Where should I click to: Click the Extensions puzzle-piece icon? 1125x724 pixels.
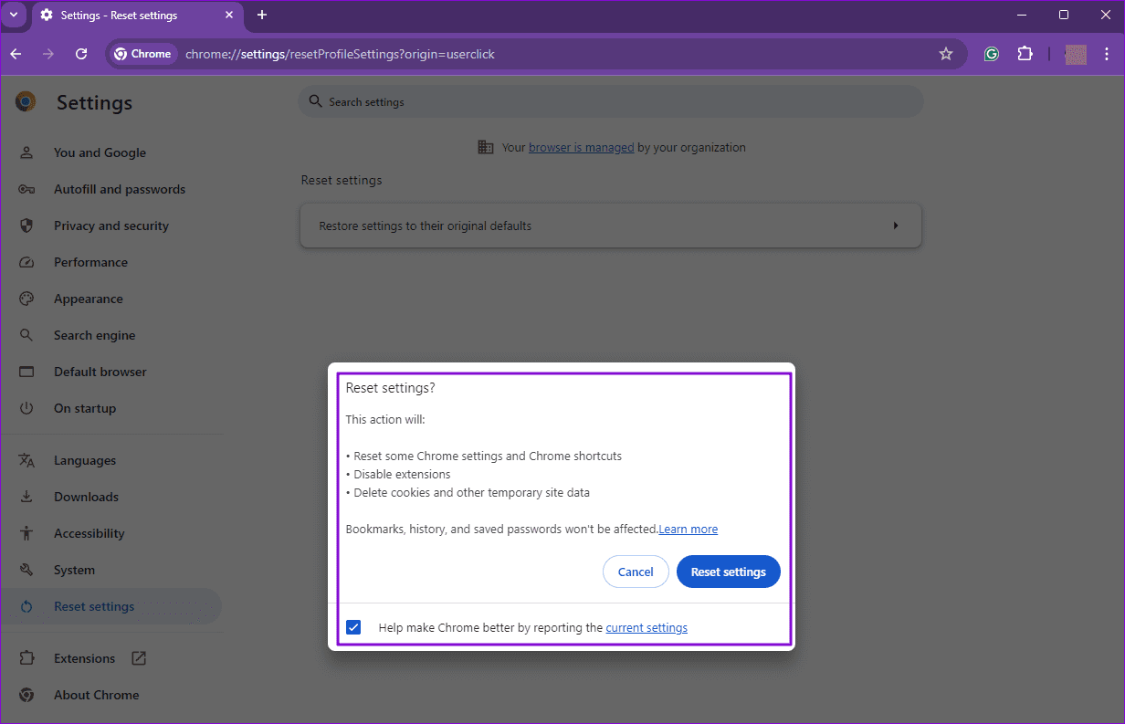[1025, 54]
